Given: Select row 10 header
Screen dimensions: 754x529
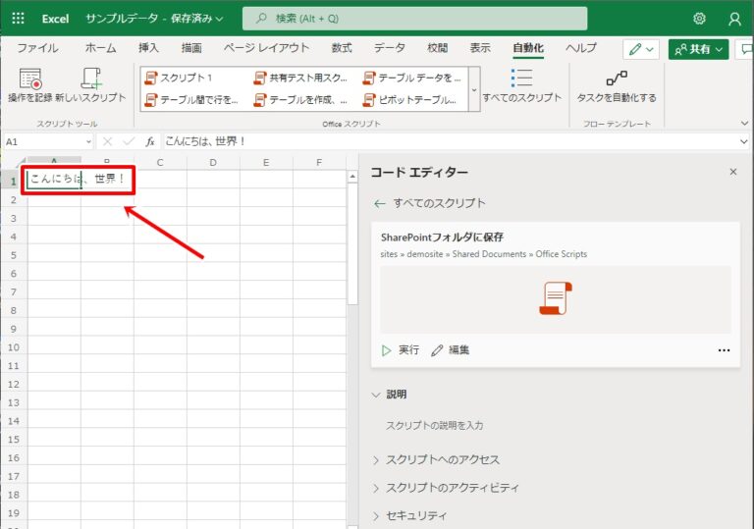Looking at the screenshot, I should coord(14,347).
